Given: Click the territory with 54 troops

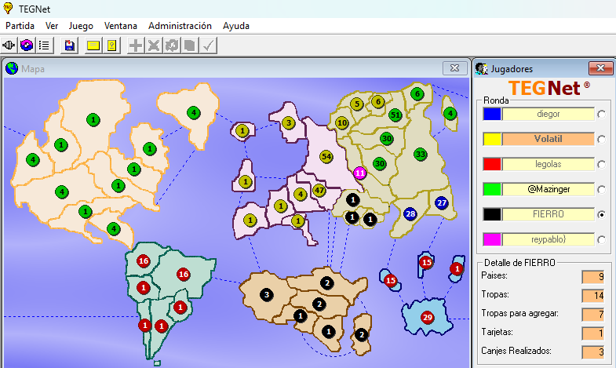Looking at the screenshot, I should pos(326,156).
